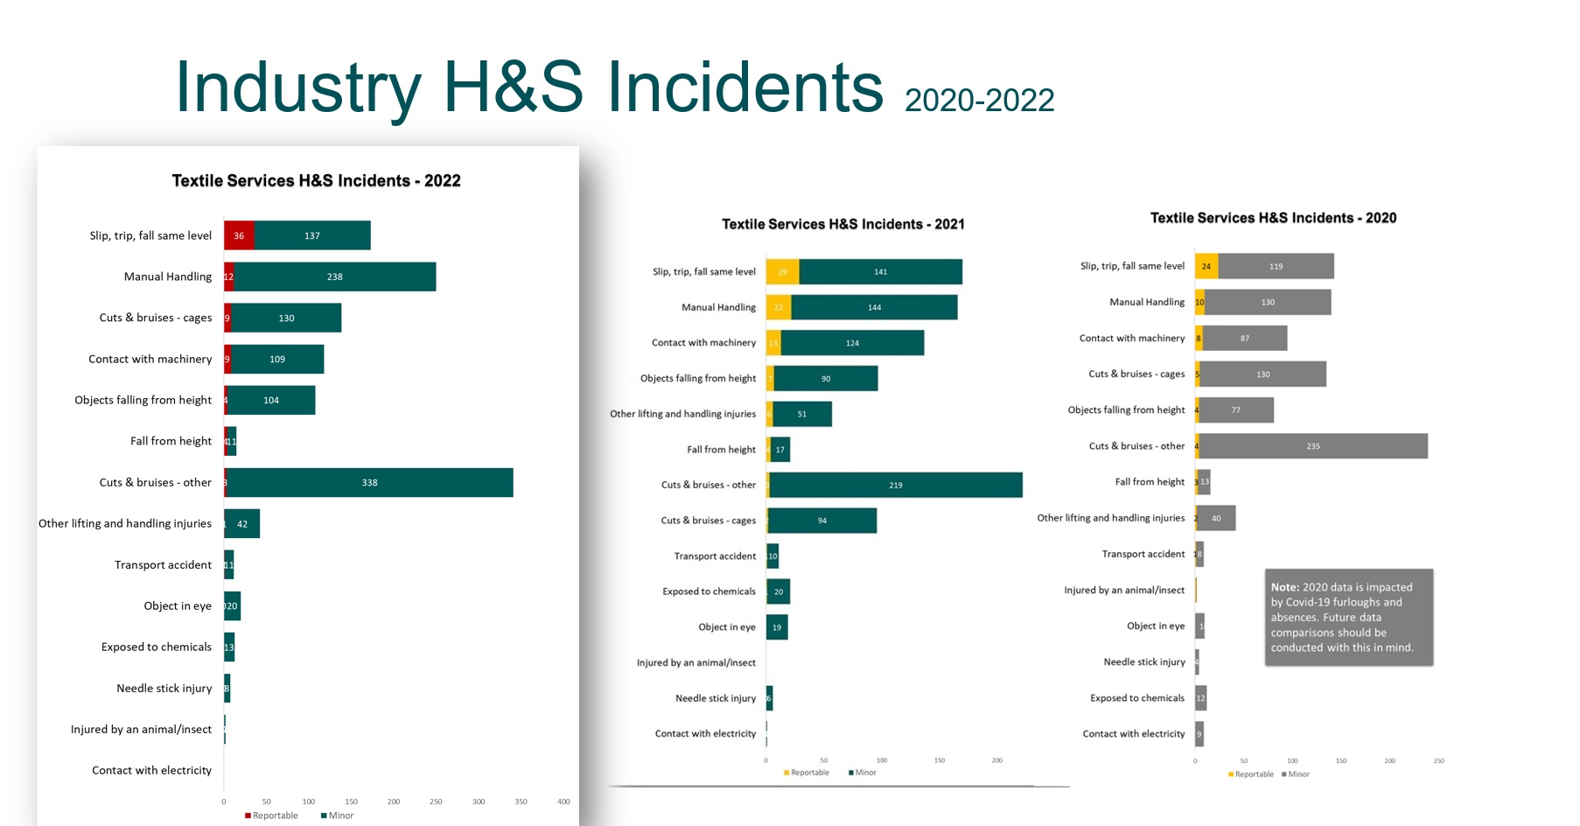Select the Covid-19 note box in 2020 chart
The image size is (1580, 826).
coord(1349,618)
